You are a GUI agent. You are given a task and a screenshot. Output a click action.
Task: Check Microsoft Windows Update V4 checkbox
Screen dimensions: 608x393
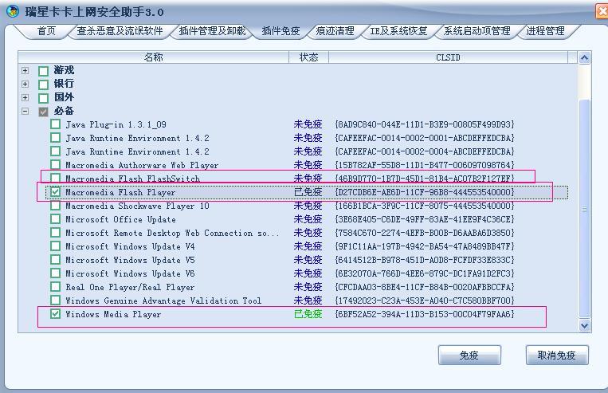point(56,246)
